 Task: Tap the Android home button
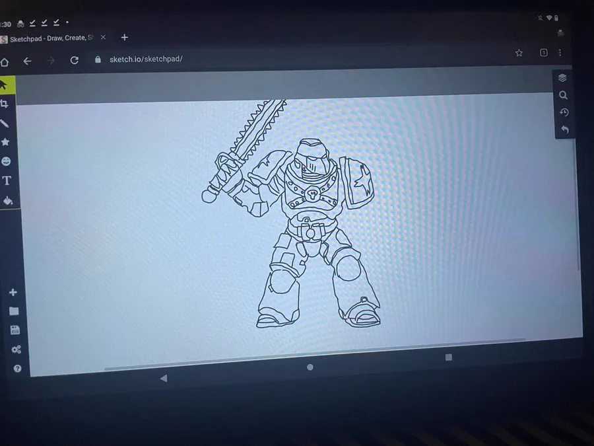point(310,367)
